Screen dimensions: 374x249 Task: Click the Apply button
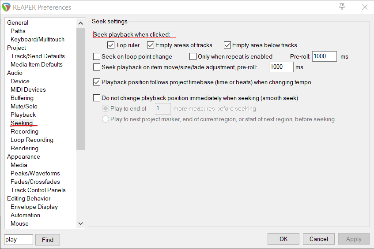[x=354, y=239]
